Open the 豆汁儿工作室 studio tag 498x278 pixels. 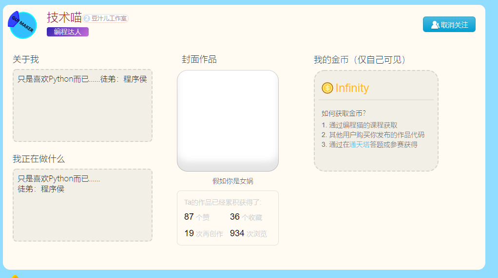tap(105, 18)
